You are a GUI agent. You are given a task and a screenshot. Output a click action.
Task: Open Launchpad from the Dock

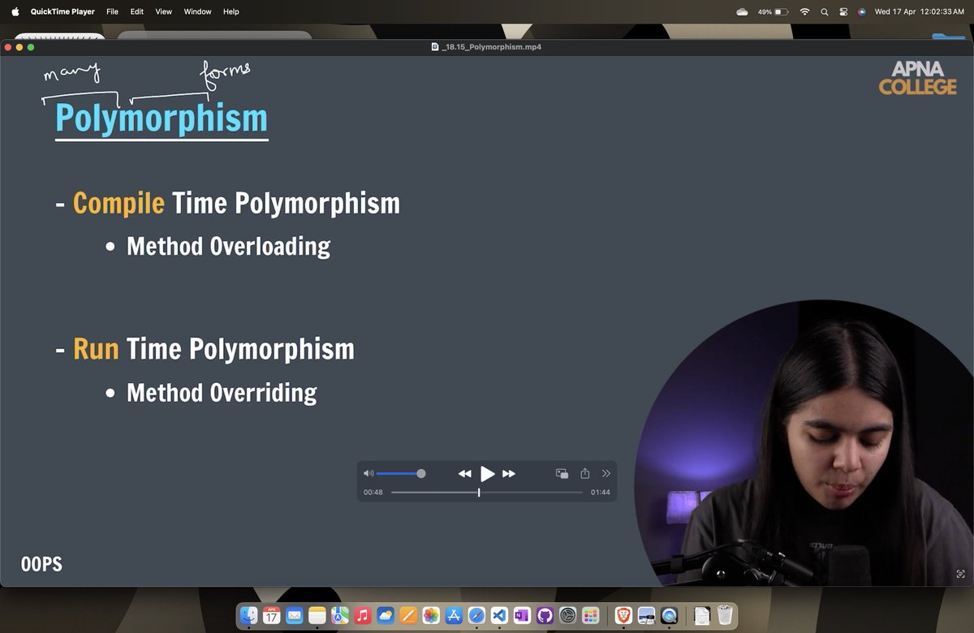coord(591,615)
